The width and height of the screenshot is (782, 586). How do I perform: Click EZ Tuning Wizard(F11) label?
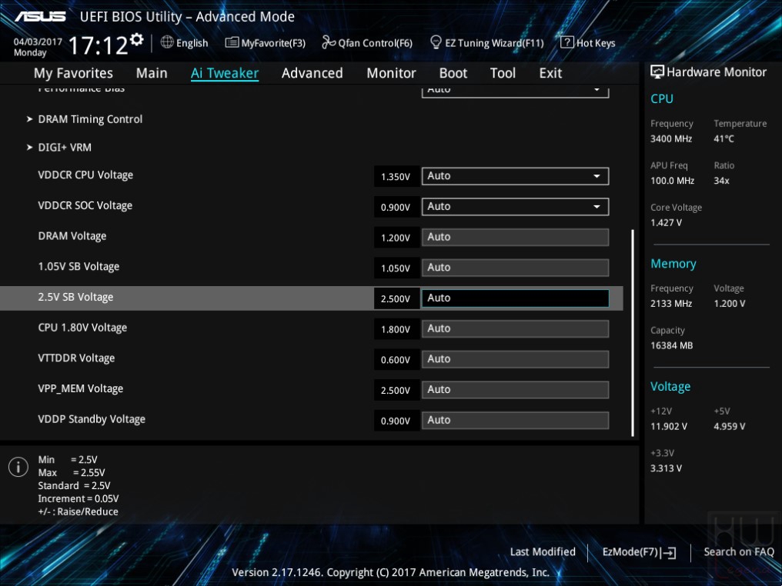(x=494, y=43)
